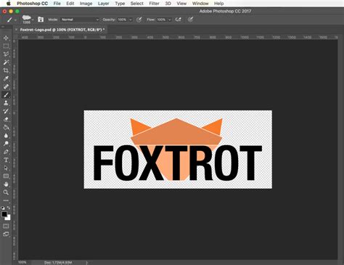This screenshot has height=265, width=344.
Task: Select the Magic Wand tool
Action: pos(6,62)
